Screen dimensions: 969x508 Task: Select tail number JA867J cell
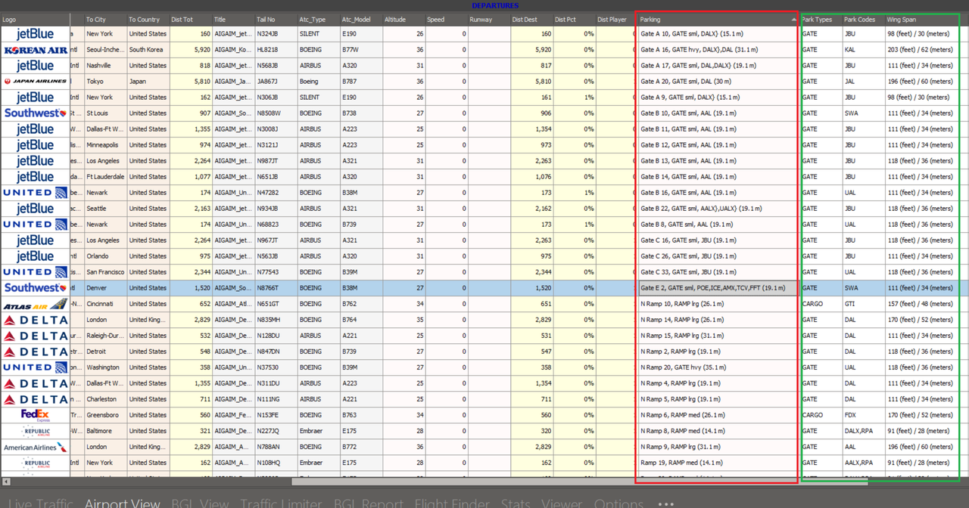pyautogui.click(x=276, y=82)
